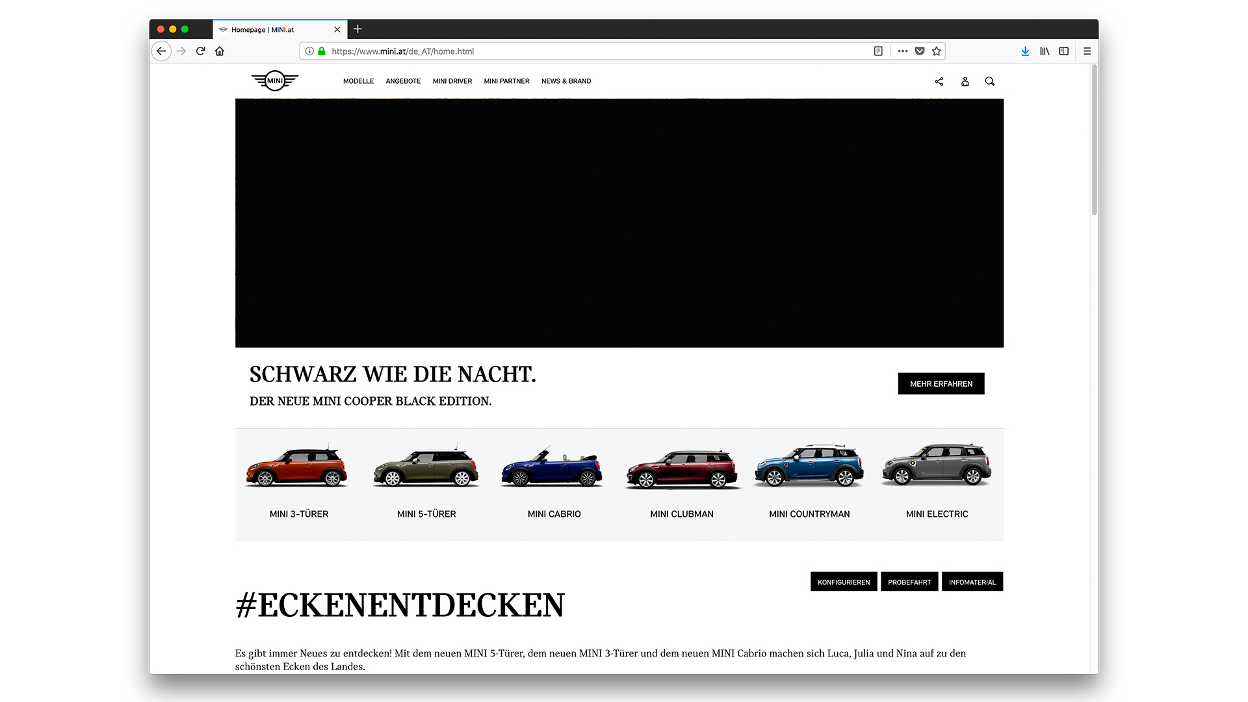Click the SCHWARZ WIE DIE NACHT headline
The image size is (1248, 702).
coord(393,374)
